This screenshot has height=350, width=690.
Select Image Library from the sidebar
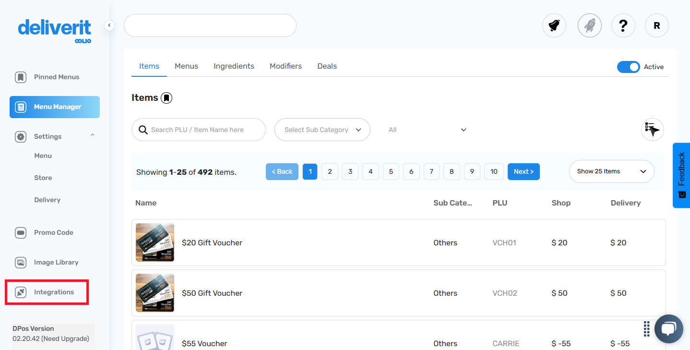tap(56, 262)
